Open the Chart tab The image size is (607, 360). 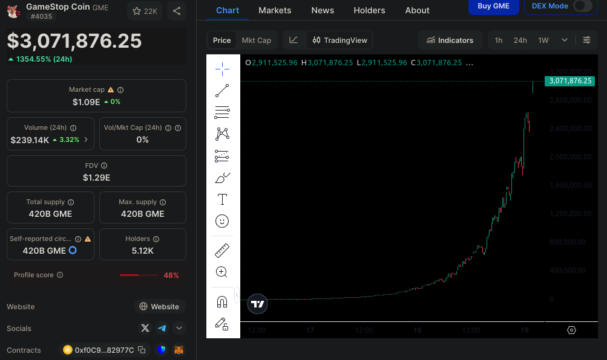click(227, 10)
